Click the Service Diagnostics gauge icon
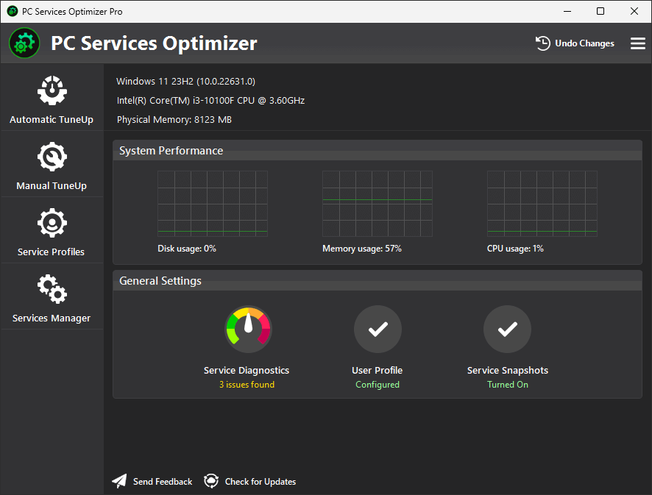 248,329
